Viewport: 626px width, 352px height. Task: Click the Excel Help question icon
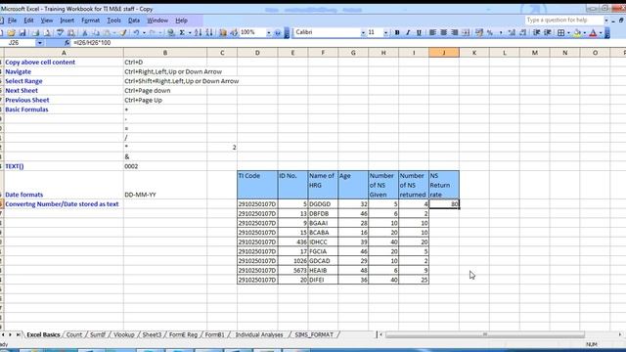(278, 32)
